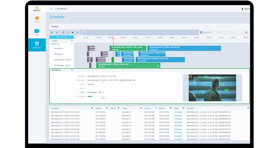Collapse the GFN-Brio5 target group
This screenshot has height=148, width=280.
tap(72, 44)
